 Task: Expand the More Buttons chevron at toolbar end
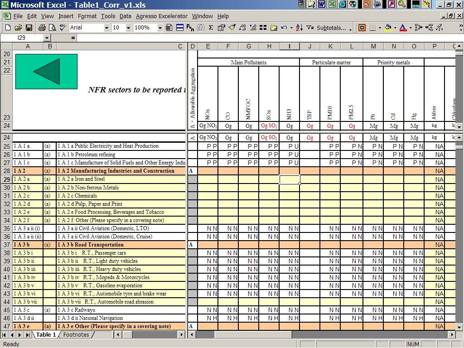click(461, 28)
